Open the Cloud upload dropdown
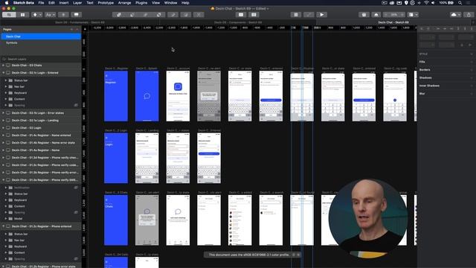The image size is (476, 268). point(455,15)
